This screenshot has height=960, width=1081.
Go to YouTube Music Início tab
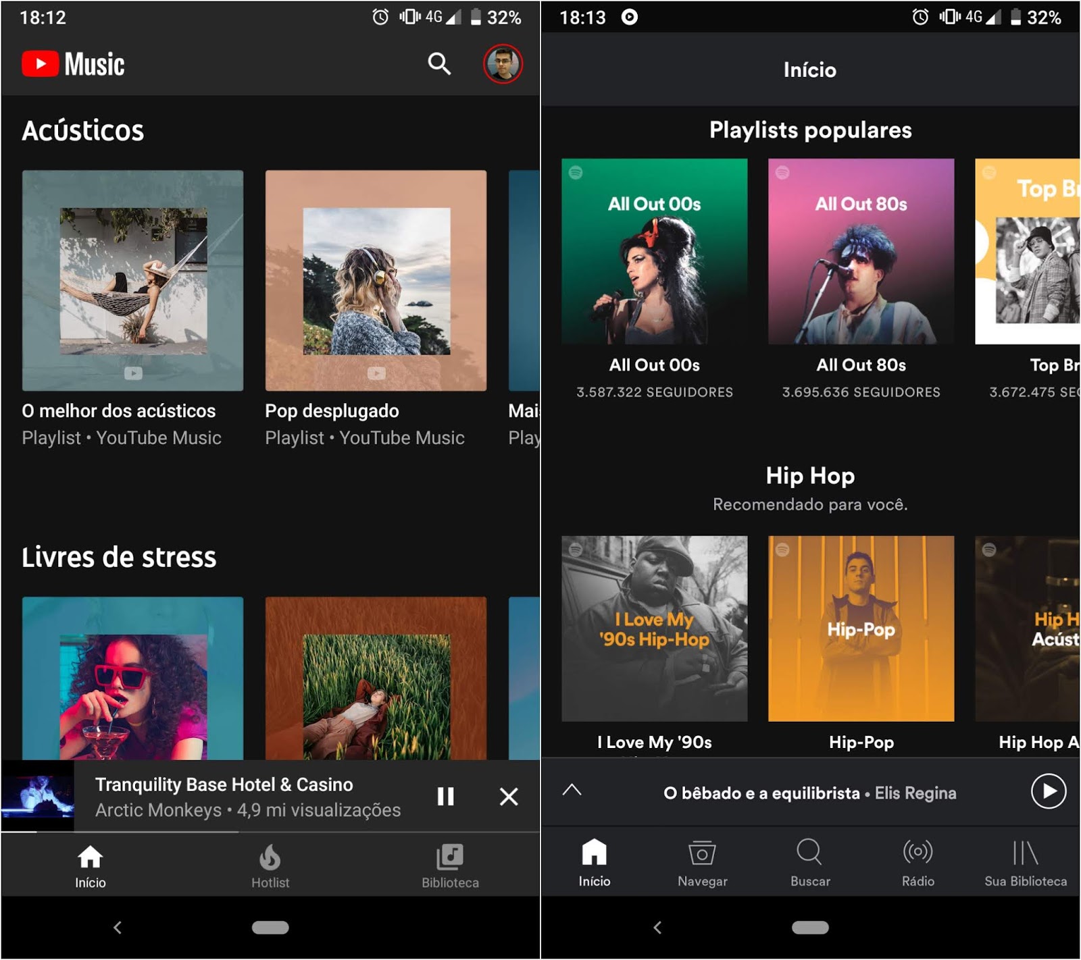pyautogui.click(x=90, y=867)
